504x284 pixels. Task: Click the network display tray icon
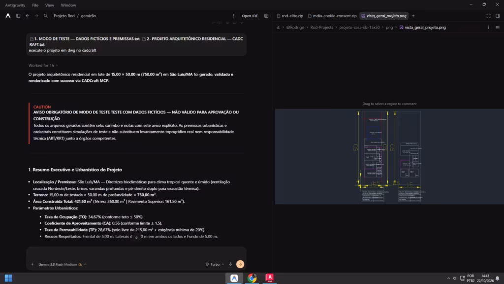[x=462, y=278]
